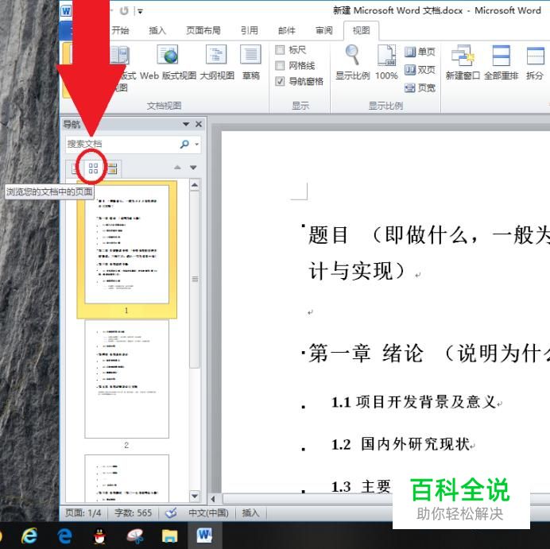The height and width of the screenshot is (549, 550).
Task: Click language 中文(中国) in status bar
Action: (x=208, y=513)
